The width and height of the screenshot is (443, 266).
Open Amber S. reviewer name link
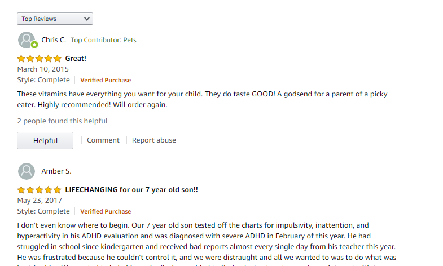(x=56, y=171)
